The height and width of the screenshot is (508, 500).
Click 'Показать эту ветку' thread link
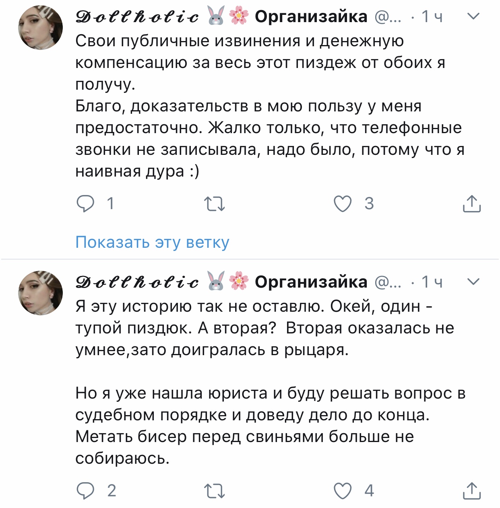[152, 242]
